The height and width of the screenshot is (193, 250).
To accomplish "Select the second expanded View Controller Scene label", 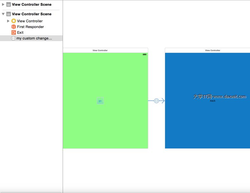I will (x=32, y=14).
